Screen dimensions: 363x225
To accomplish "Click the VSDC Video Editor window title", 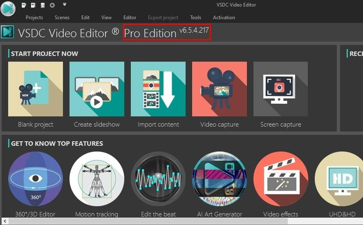I will [236, 5].
